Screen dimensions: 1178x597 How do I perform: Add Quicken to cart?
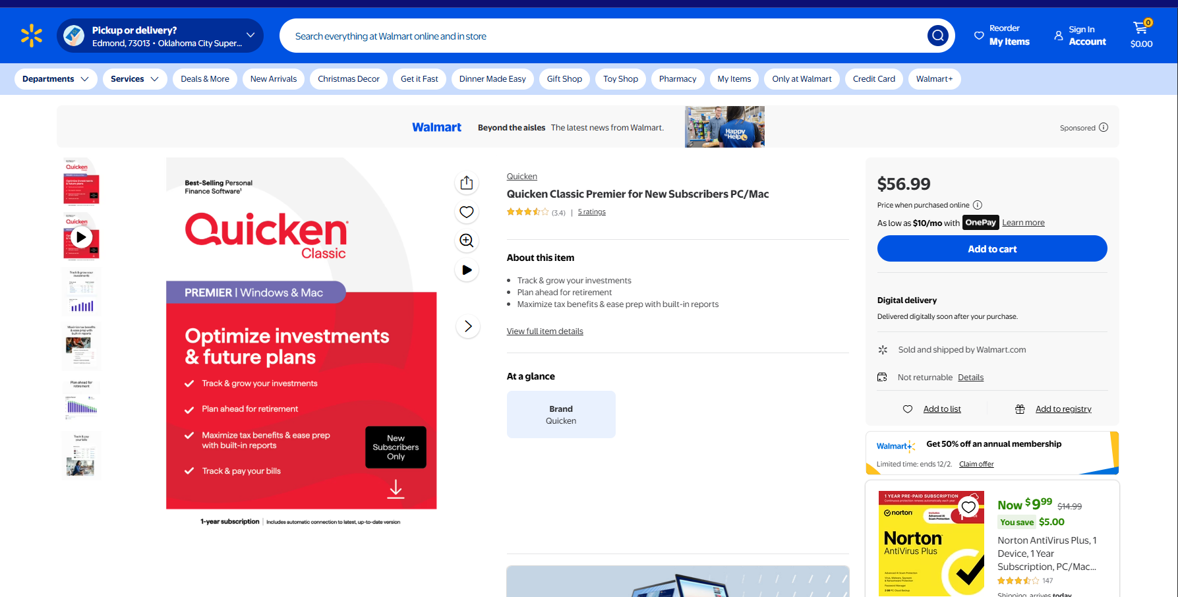pos(992,248)
